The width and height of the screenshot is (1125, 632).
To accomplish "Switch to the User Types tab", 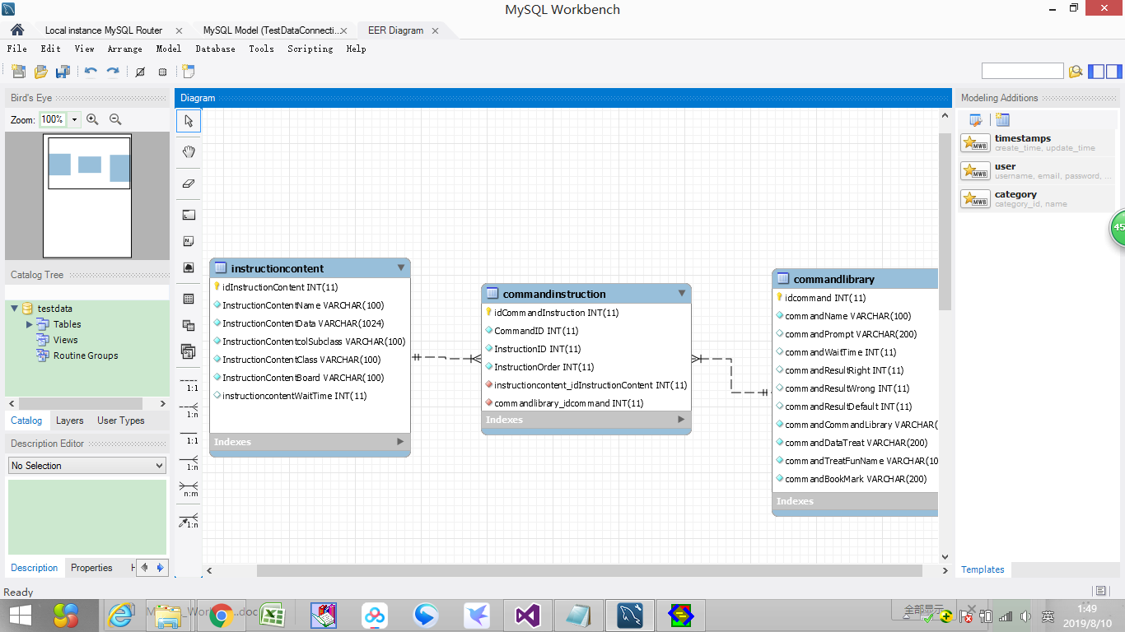I will pos(120,421).
